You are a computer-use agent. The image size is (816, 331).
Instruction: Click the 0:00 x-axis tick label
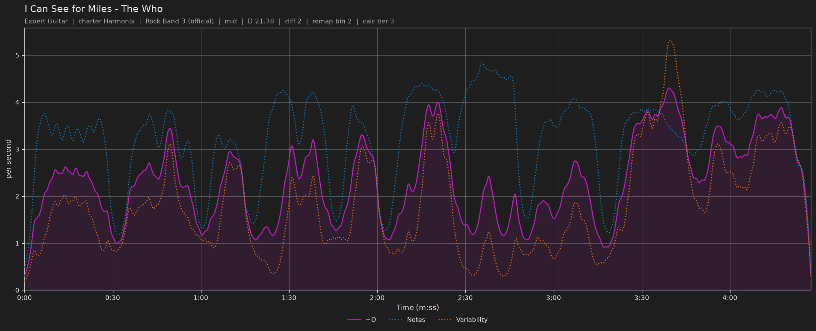tap(24, 298)
